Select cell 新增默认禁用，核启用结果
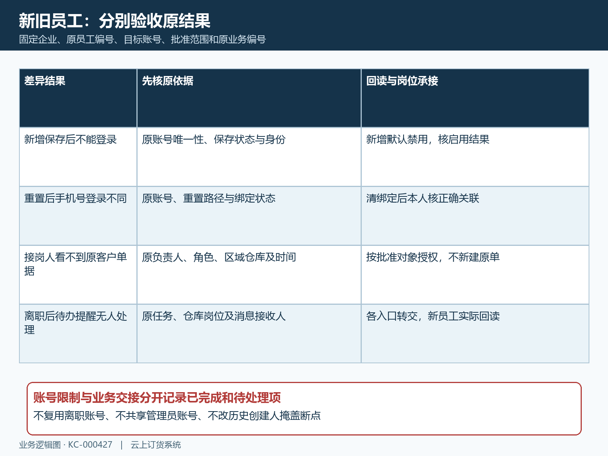The height and width of the screenshot is (456, 608). 475,157
